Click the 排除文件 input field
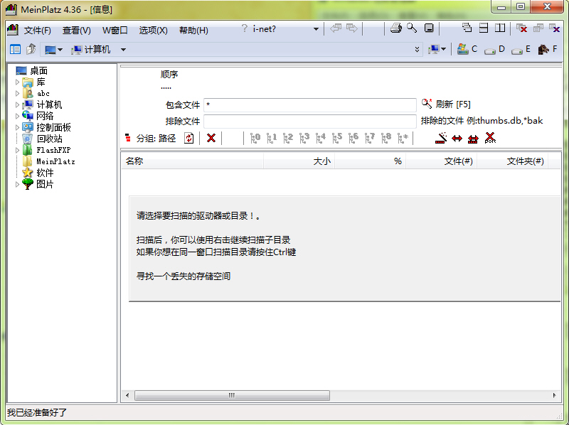 click(x=310, y=121)
